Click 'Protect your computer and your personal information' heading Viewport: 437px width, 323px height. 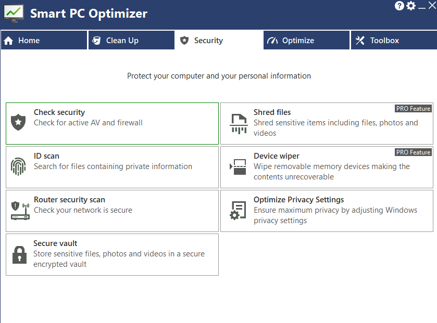pyautogui.click(x=219, y=76)
